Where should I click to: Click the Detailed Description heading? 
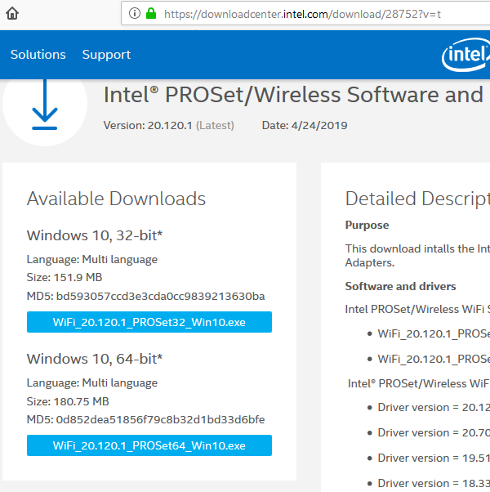[x=417, y=199]
